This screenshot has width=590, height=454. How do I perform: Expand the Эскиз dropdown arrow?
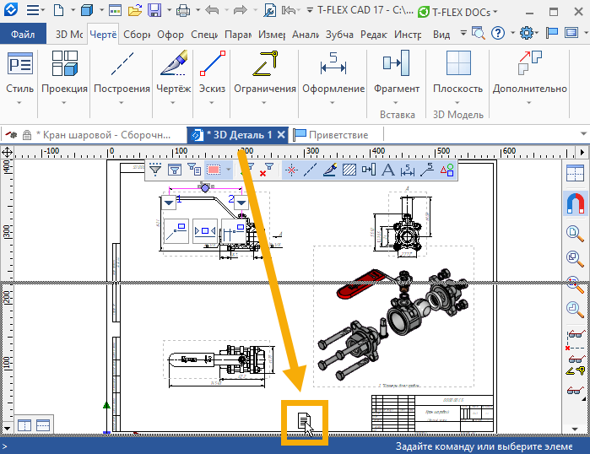[212, 103]
